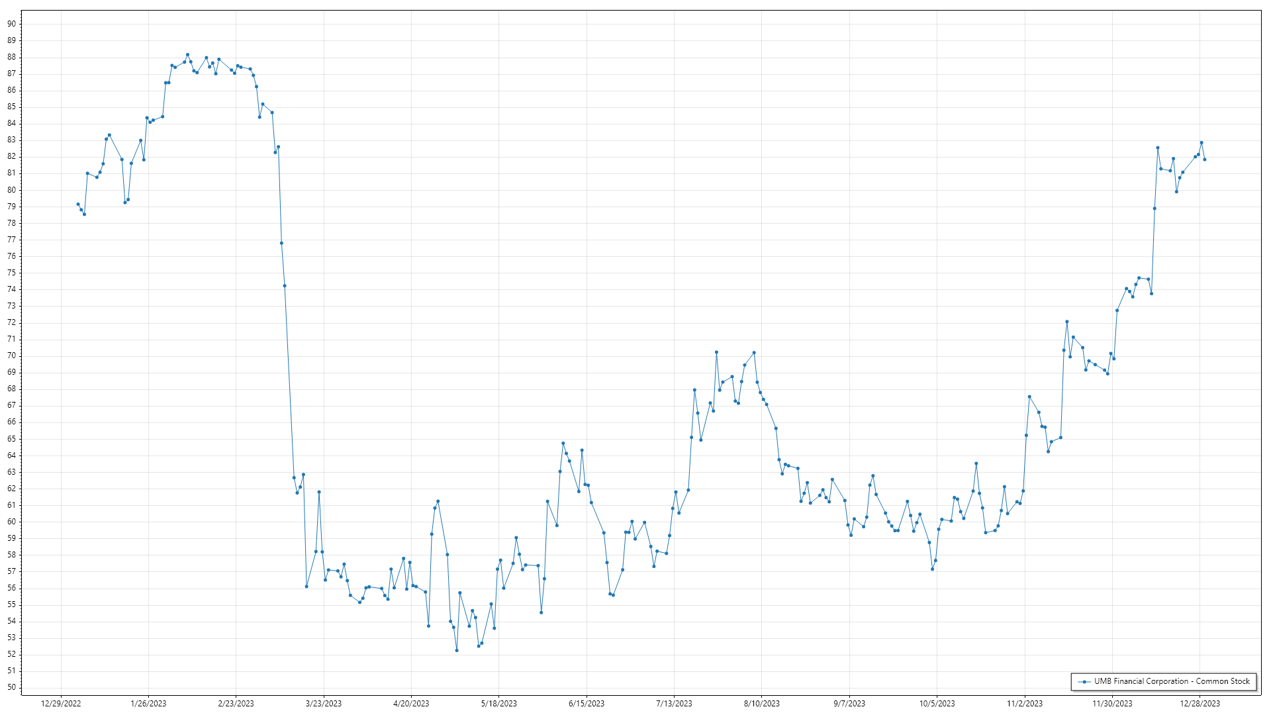Select the 12/28/2023 x-axis date label

(1200, 704)
